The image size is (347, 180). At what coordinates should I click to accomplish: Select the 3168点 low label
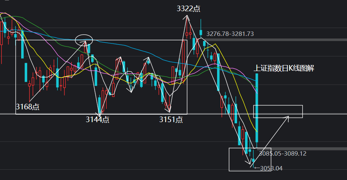(x=28, y=107)
